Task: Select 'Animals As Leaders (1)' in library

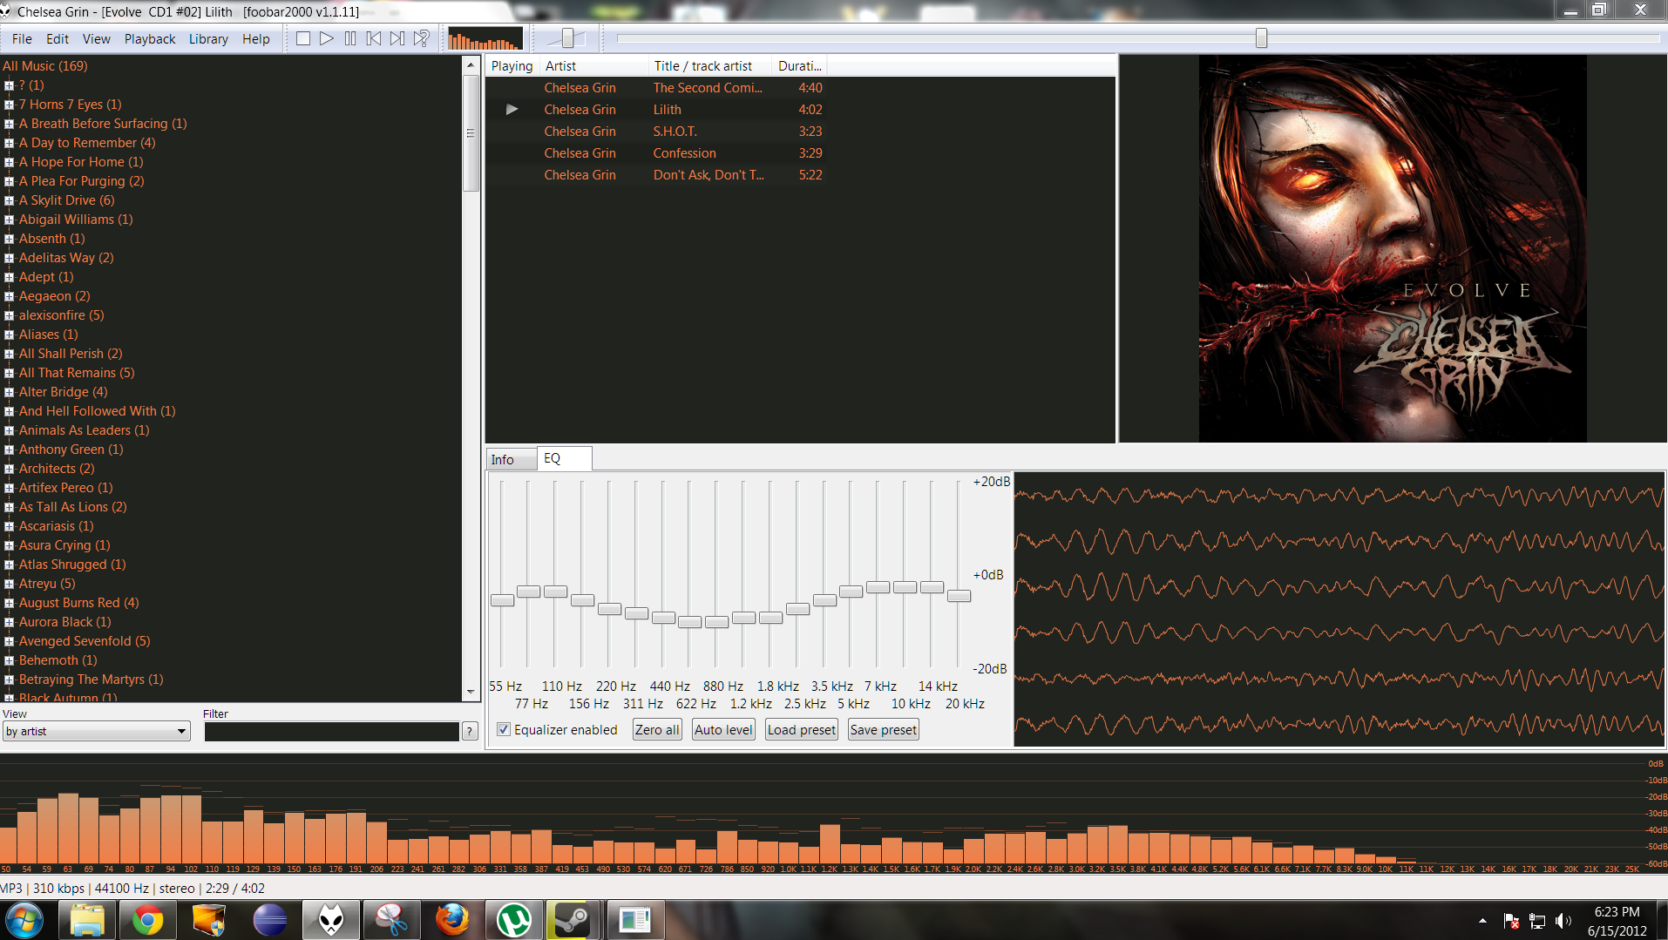Action: pyautogui.click(x=85, y=430)
